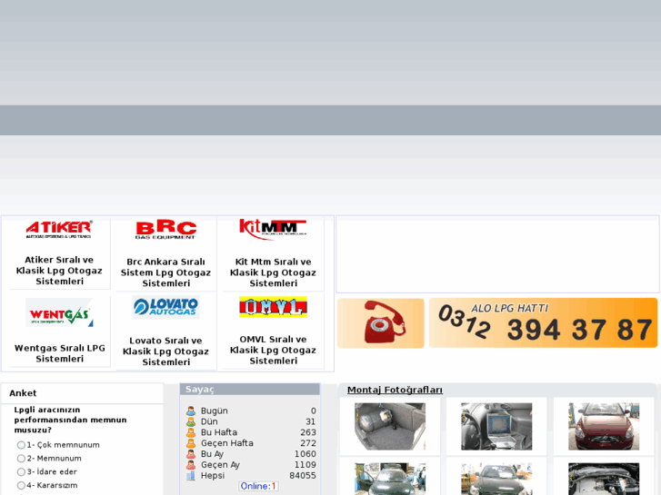Click the Geçen Hafta counter icon
Image resolution: width=661 pixels, height=495 pixels.
pyautogui.click(x=191, y=443)
